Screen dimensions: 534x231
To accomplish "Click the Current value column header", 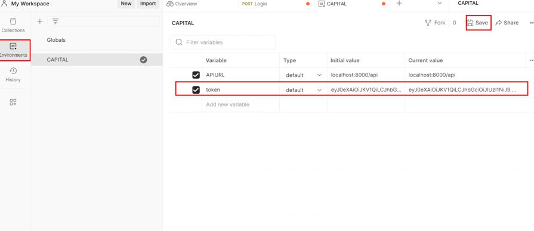I will 425,60.
